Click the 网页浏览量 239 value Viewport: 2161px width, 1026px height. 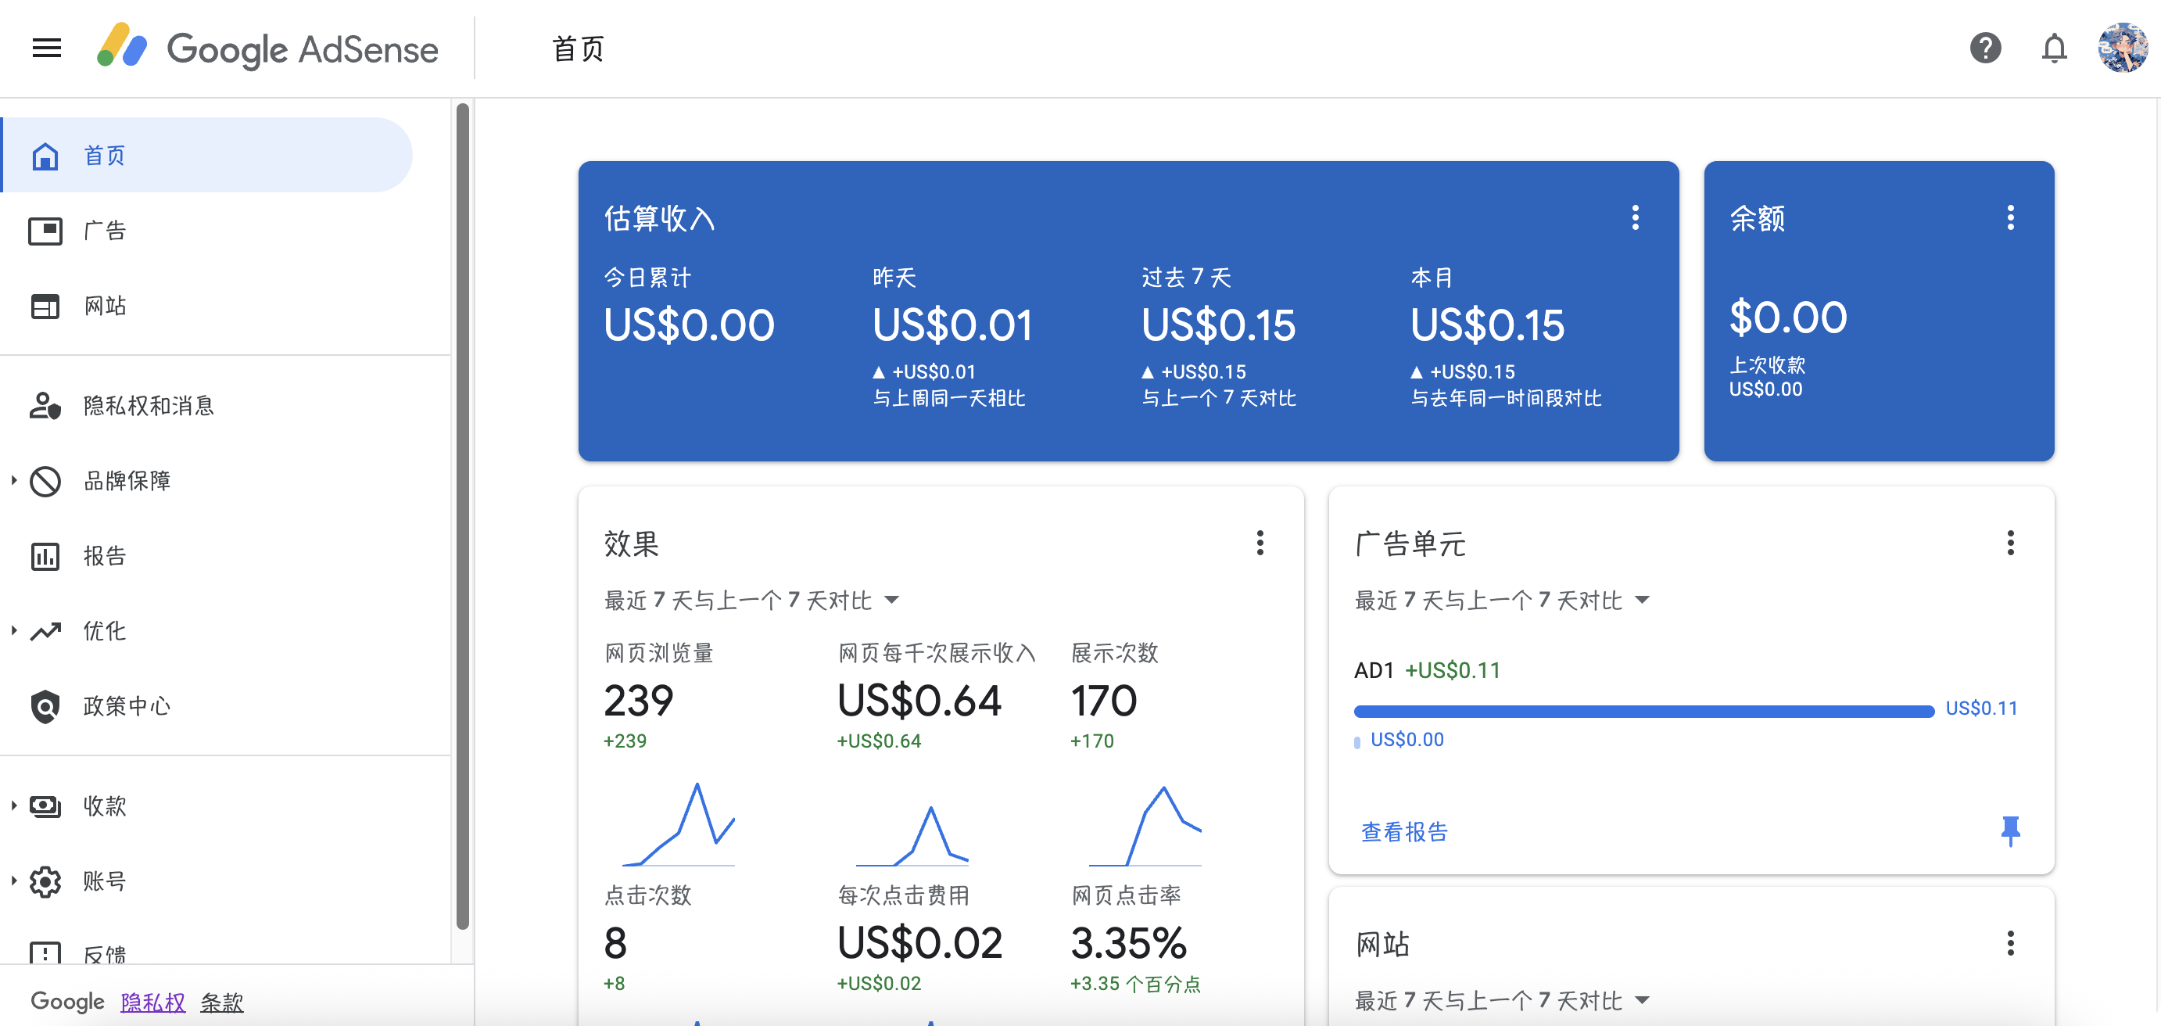point(639,701)
